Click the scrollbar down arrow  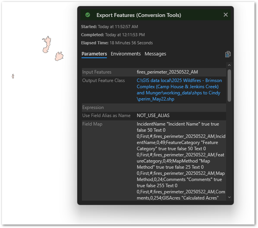[x=229, y=197]
